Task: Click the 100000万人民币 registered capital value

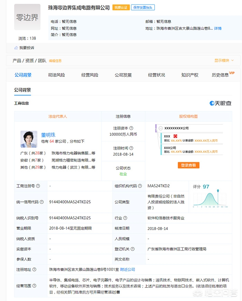Action: click(x=123, y=134)
